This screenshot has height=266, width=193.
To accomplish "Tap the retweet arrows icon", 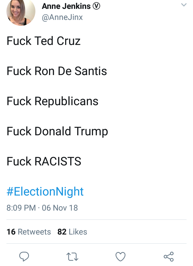I will click(72, 257).
